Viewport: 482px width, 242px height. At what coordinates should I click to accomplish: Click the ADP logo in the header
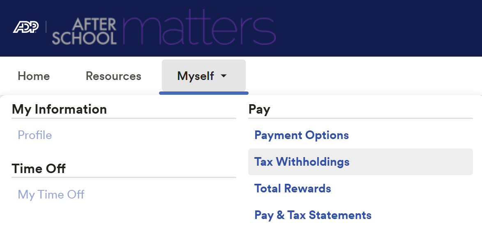25,27
